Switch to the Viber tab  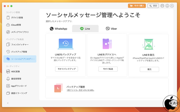pyautogui.click(x=111, y=29)
